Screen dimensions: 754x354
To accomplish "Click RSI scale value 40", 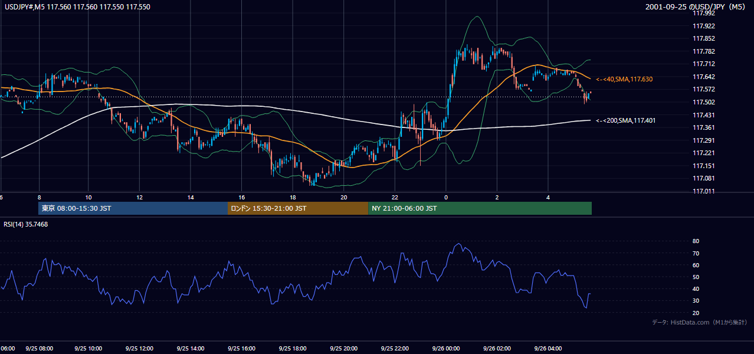I will [696, 289].
